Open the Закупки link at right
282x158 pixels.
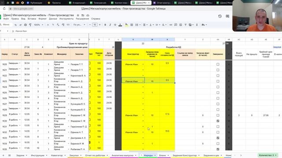(277, 47)
